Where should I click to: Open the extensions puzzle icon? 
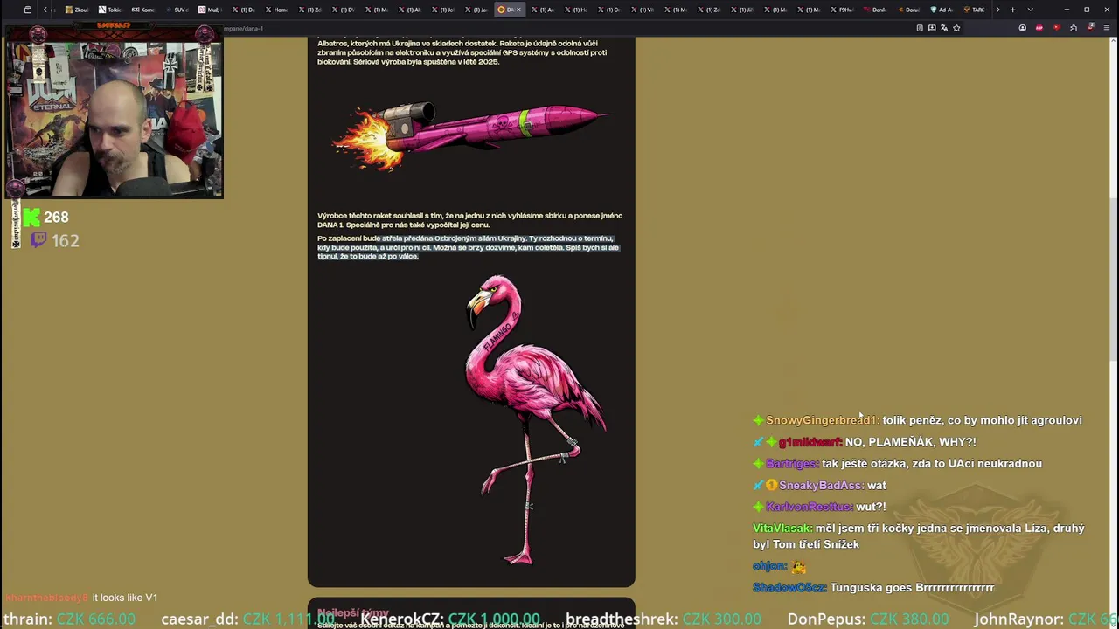tap(1074, 28)
